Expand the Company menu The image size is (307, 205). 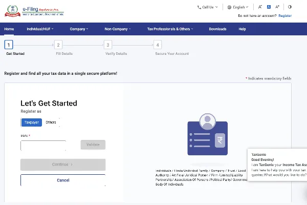coord(79,29)
